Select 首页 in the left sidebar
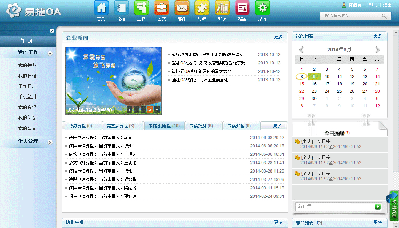 coord(26,40)
